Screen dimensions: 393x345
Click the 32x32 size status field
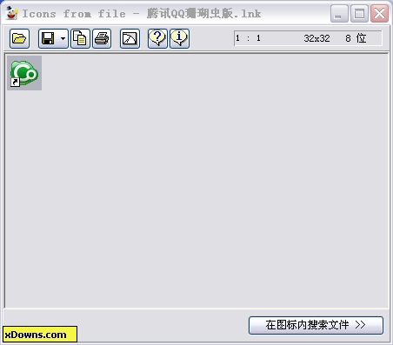(316, 38)
